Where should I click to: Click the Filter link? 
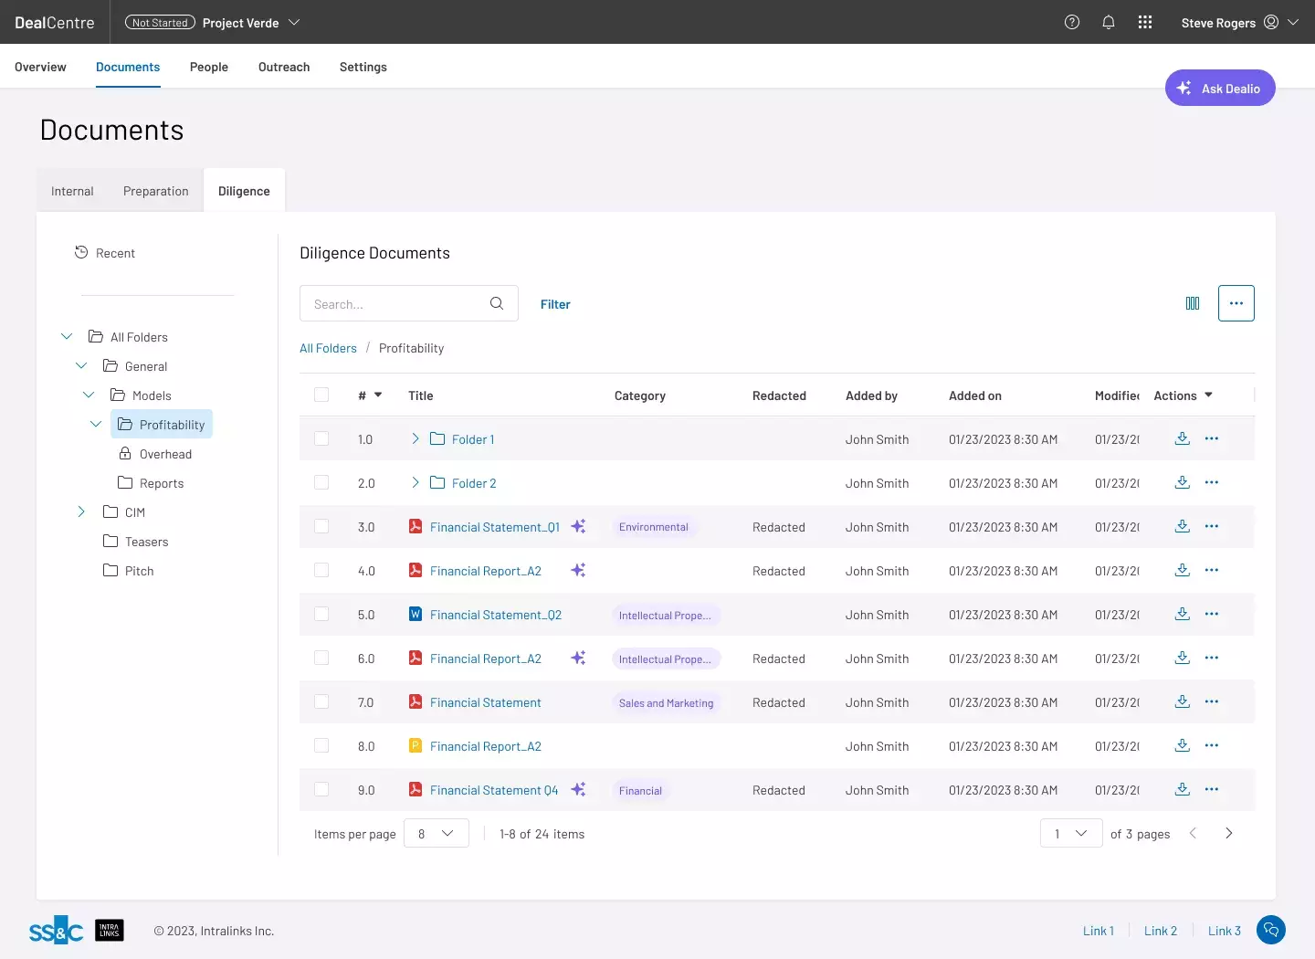[555, 304]
